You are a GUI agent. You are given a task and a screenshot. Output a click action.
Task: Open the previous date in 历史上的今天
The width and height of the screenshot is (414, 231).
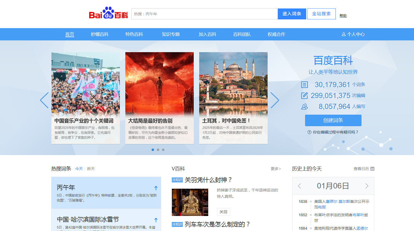pyautogui.click(x=299, y=186)
